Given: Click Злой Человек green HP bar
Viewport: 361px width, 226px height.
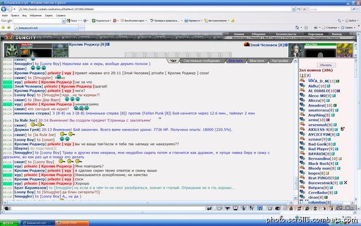Looking at the screenshot, I should pyautogui.click(x=320, y=45).
